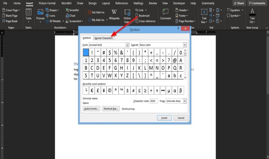
Task: Expand the Equation dropdown arrow
Action: (242, 10)
